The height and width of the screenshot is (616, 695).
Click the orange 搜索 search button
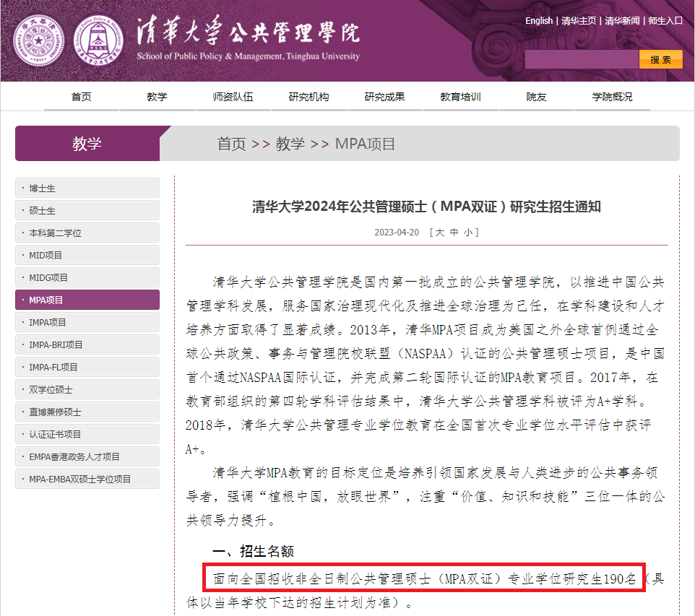(x=660, y=60)
